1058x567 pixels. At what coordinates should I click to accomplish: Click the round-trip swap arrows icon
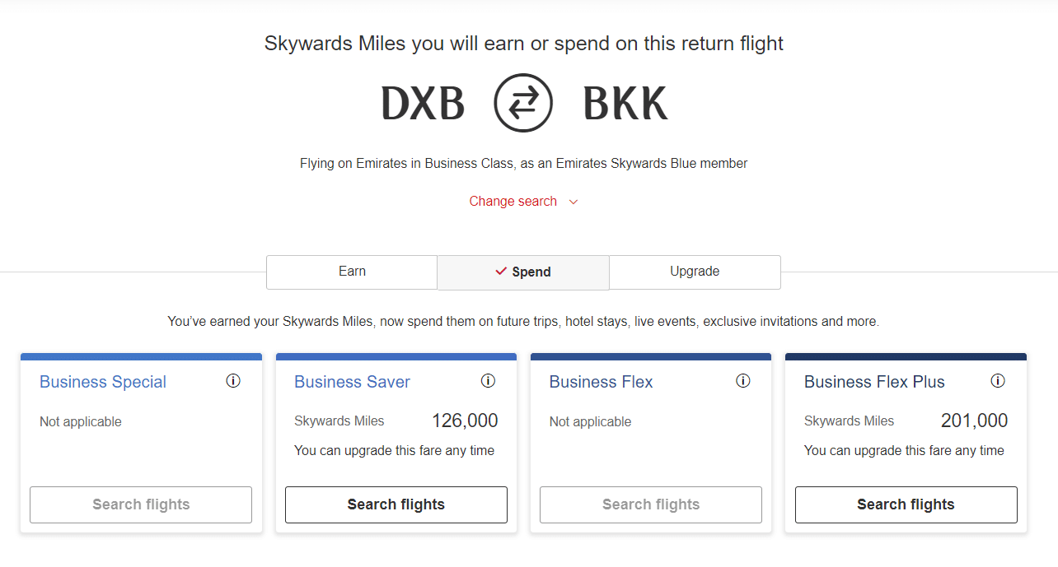pyautogui.click(x=523, y=103)
